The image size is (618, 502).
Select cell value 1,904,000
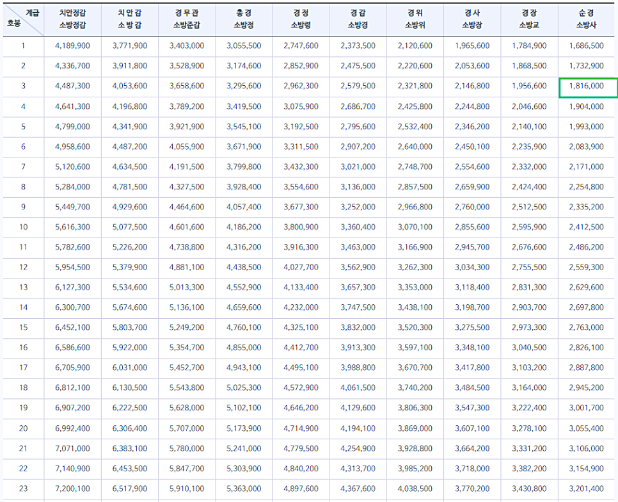[x=587, y=106]
